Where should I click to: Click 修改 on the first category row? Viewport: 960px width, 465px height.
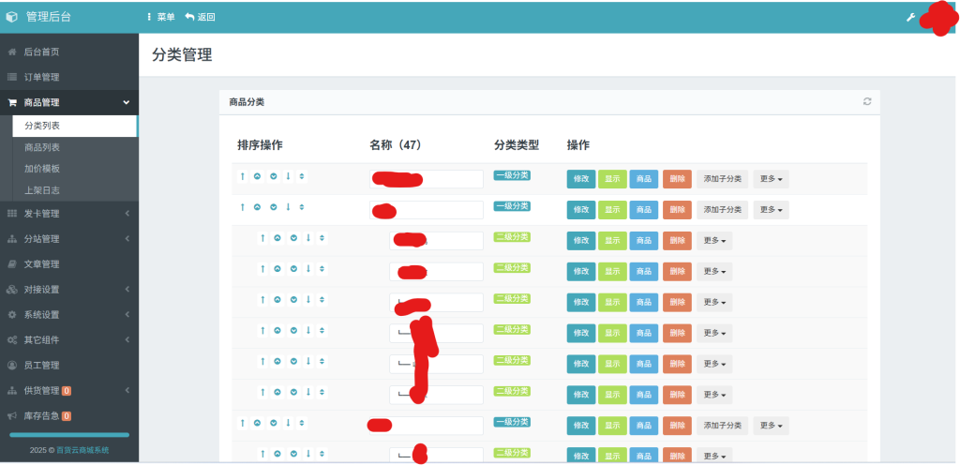581,179
